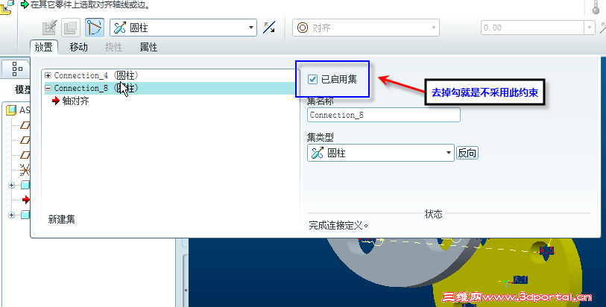Click the disabled overlapping-squares placement icon
Image resolution: width=606 pixels, height=307 pixels.
(71, 28)
